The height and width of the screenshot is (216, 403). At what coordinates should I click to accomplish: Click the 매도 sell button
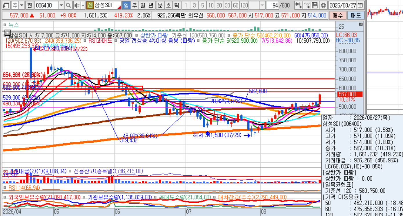[355, 15]
